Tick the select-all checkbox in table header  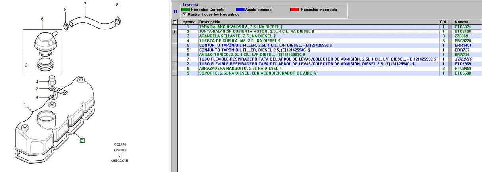(x=175, y=22)
